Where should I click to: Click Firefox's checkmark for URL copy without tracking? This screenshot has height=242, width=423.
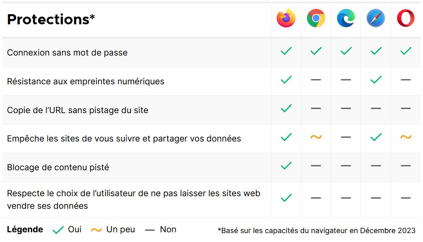(286, 108)
